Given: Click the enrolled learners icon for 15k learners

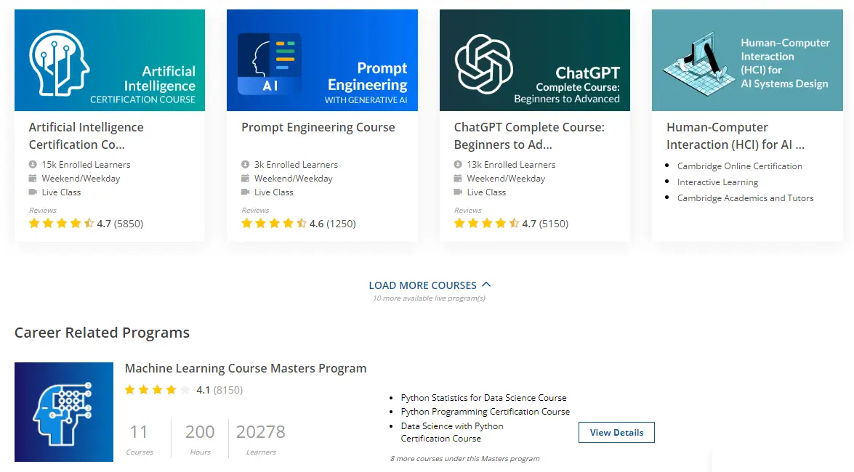Looking at the screenshot, I should (33, 164).
